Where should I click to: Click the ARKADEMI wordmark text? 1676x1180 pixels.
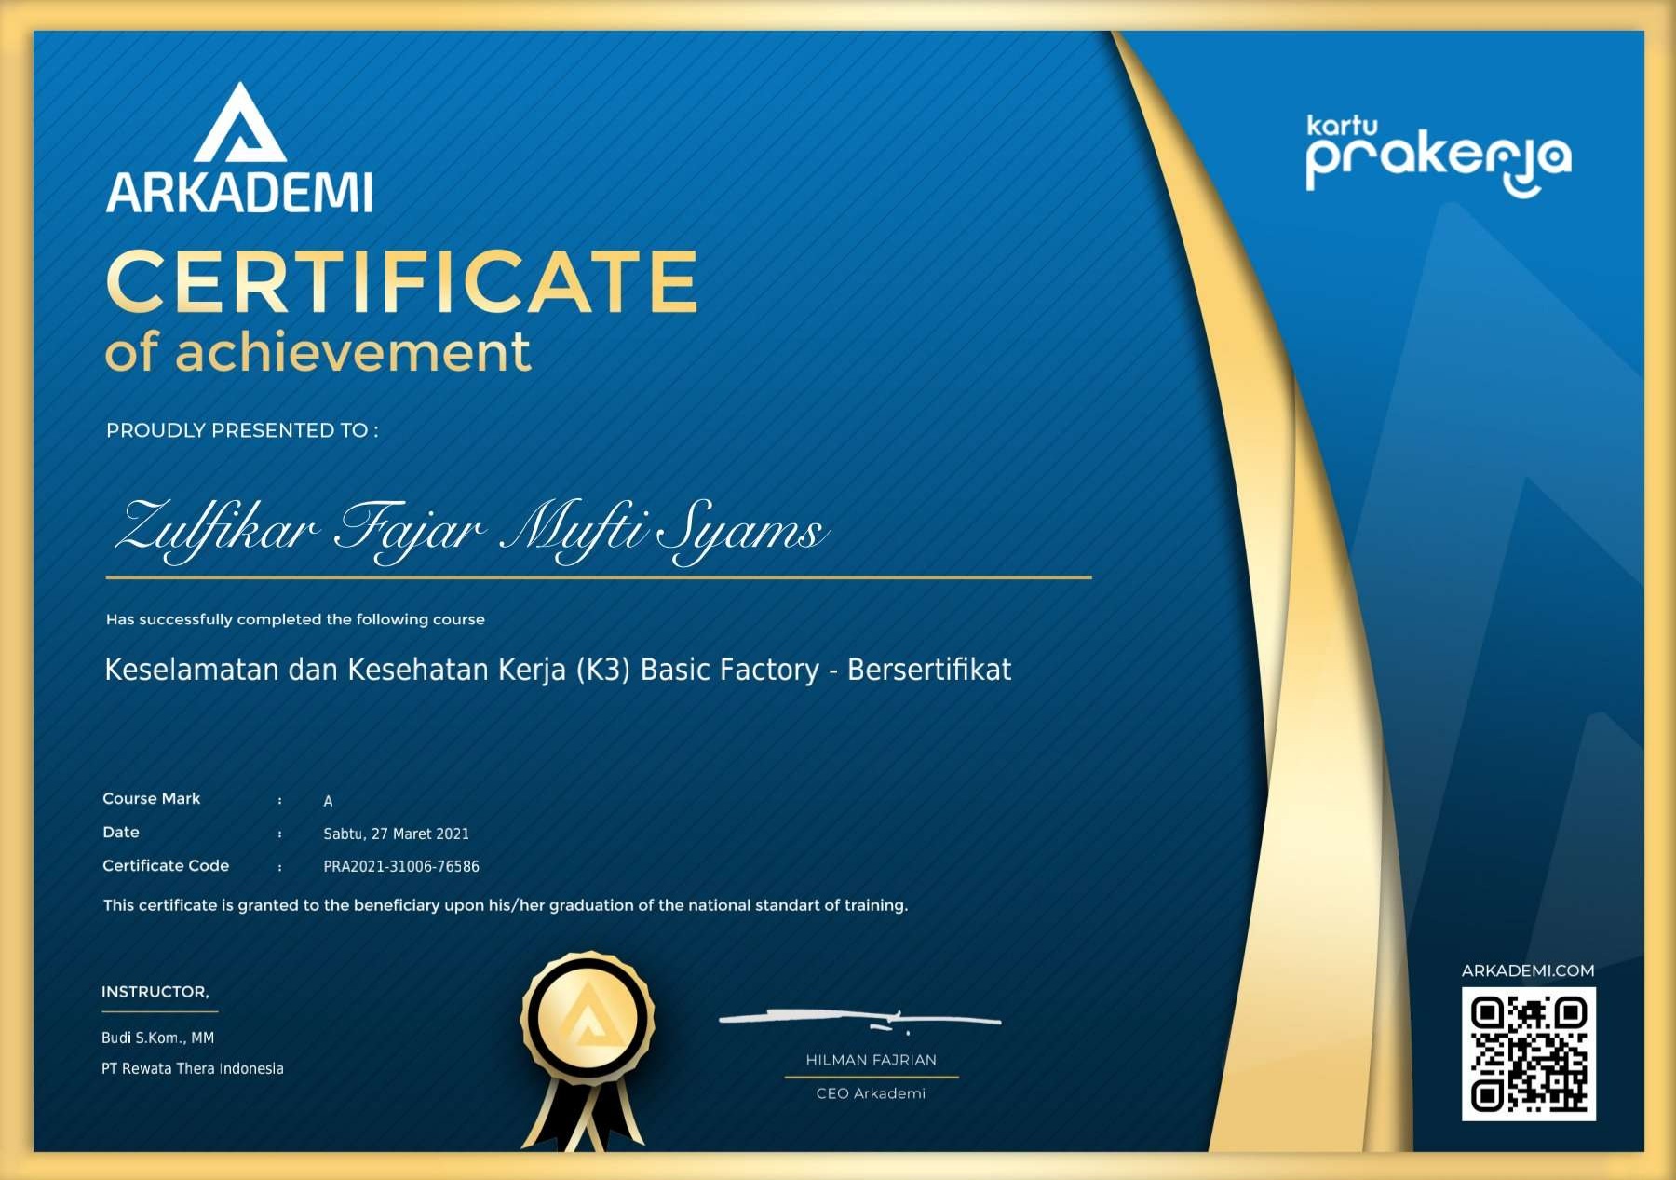coord(240,193)
